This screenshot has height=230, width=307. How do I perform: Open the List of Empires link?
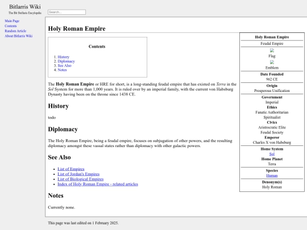point(71,169)
